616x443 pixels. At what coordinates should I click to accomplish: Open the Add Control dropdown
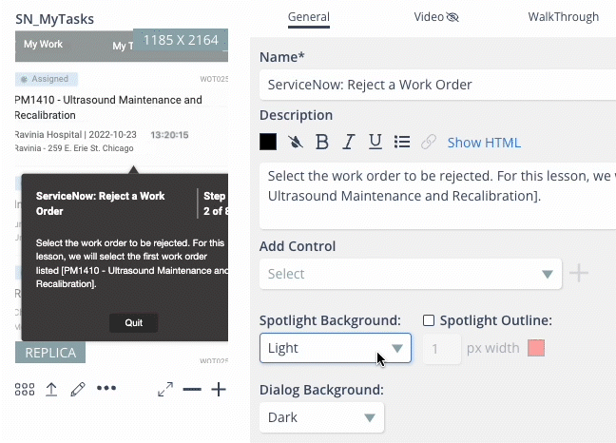[411, 274]
